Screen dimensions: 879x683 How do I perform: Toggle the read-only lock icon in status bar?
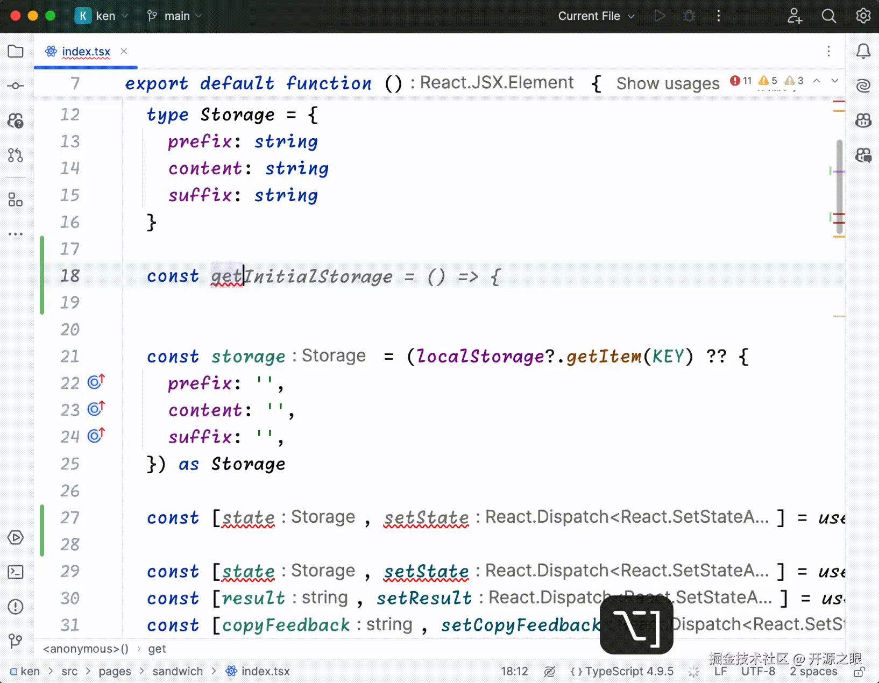(860, 672)
